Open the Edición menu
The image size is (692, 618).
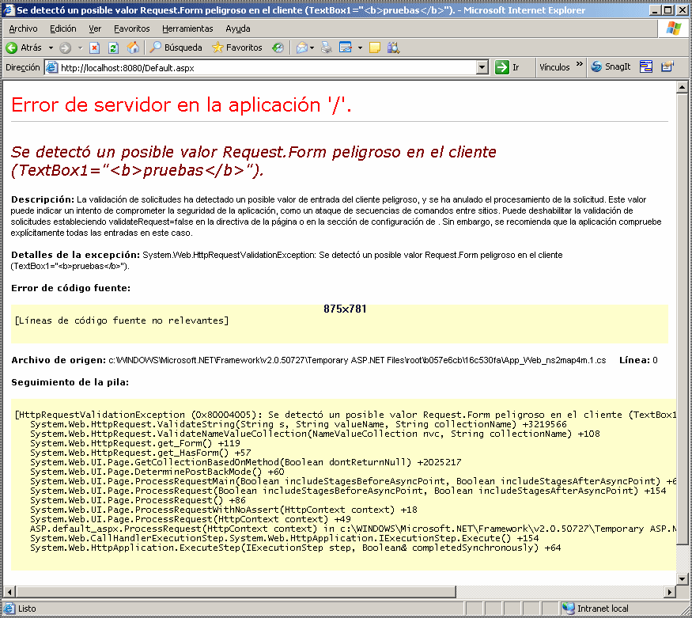coord(63,28)
